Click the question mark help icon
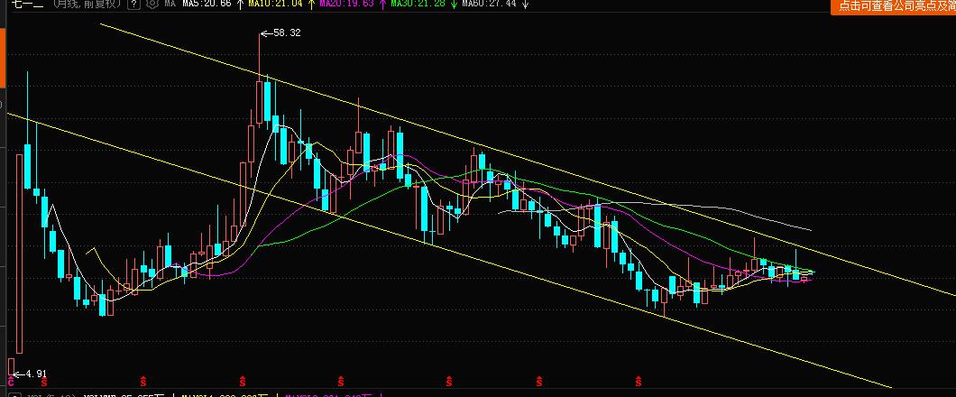Image resolution: width=956 pixels, height=397 pixels. click(133, 4)
